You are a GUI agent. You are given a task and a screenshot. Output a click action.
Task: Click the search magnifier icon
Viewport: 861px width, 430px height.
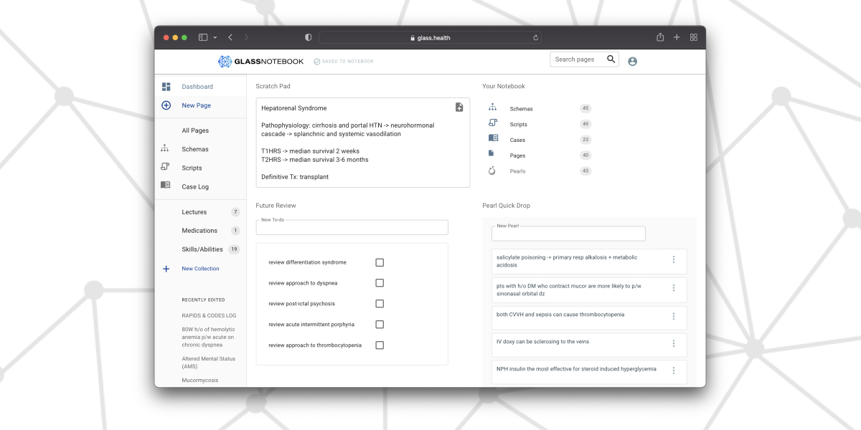point(611,59)
